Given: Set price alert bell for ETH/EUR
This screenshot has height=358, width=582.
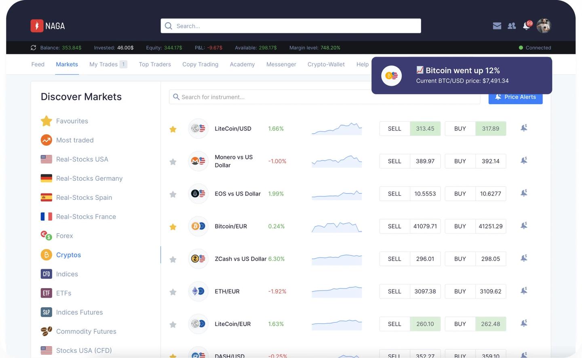Looking at the screenshot, I should pos(524,291).
